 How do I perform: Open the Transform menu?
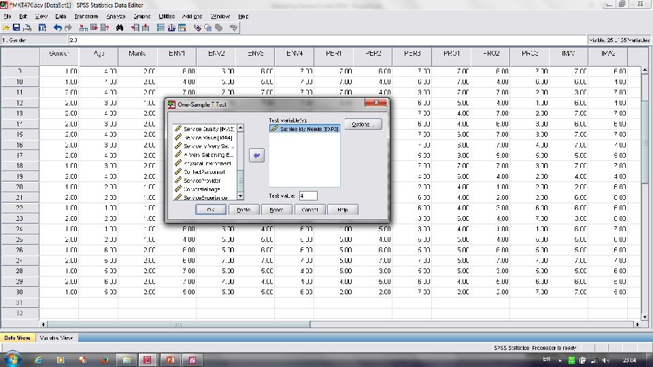[86, 16]
